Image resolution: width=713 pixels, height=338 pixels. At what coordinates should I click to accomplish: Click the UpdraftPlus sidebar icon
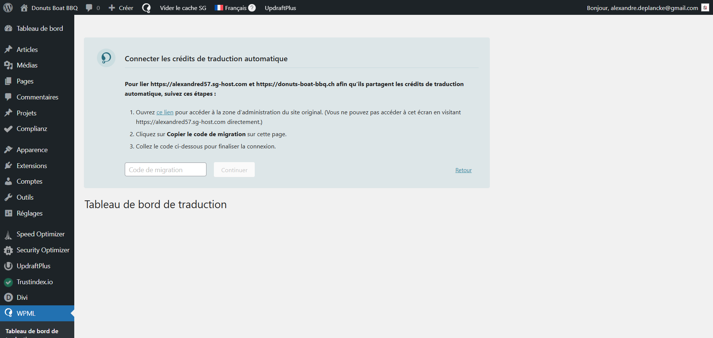tap(8, 266)
